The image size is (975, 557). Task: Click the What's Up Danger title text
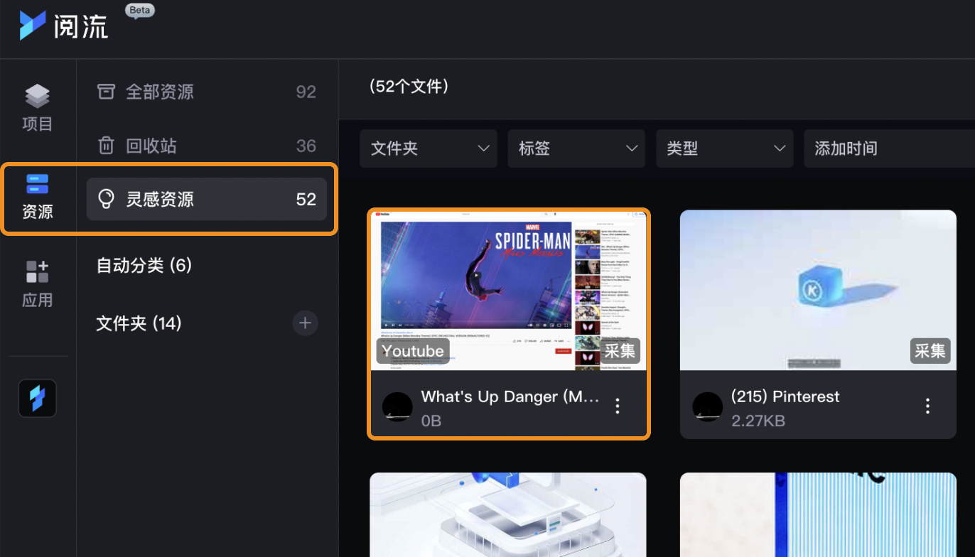510,396
